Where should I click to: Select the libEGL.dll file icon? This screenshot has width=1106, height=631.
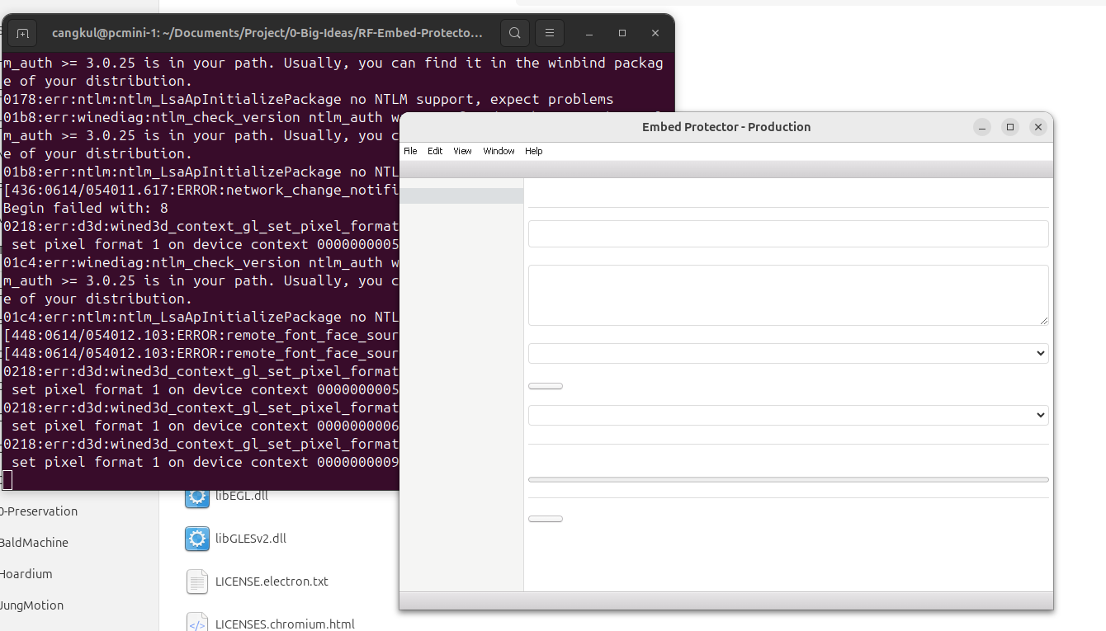coord(197,497)
